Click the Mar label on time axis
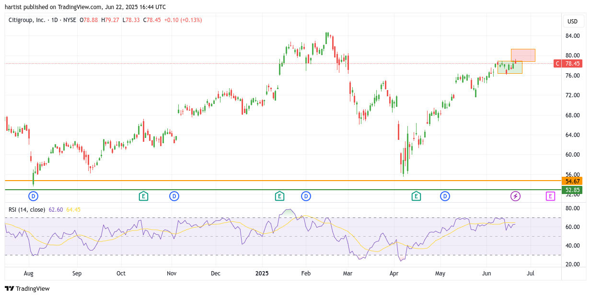 point(348,274)
